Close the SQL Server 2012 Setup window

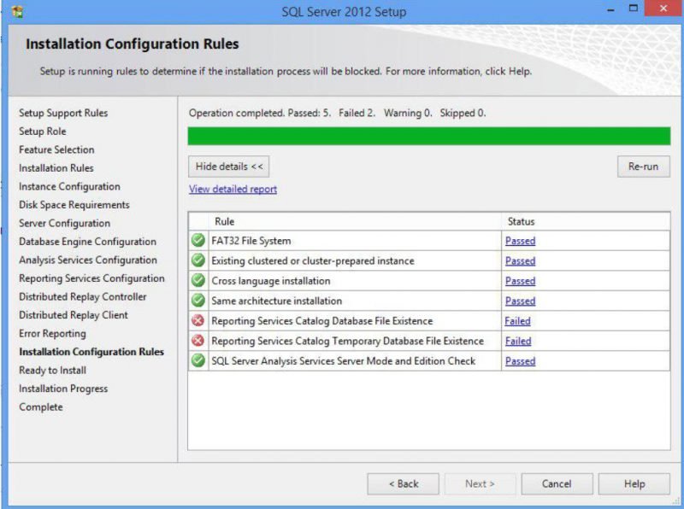(x=663, y=9)
